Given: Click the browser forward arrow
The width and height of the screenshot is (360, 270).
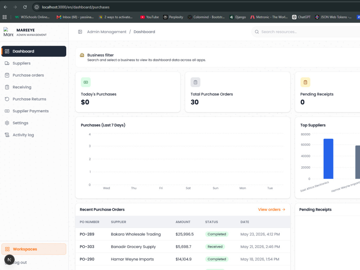Looking at the screenshot, I should click(15, 7).
